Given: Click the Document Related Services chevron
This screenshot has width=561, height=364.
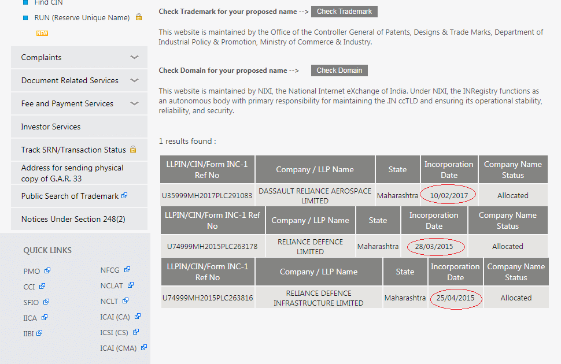Looking at the screenshot, I should pos(134,80).
